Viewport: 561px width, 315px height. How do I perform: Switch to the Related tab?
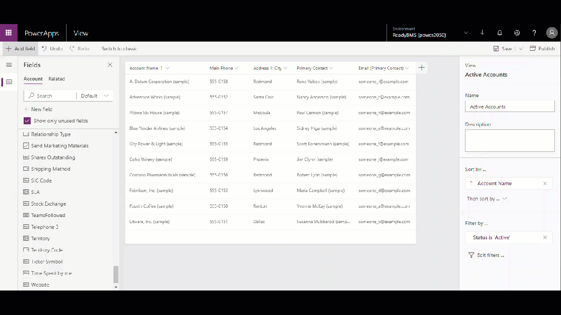(57, 79)
